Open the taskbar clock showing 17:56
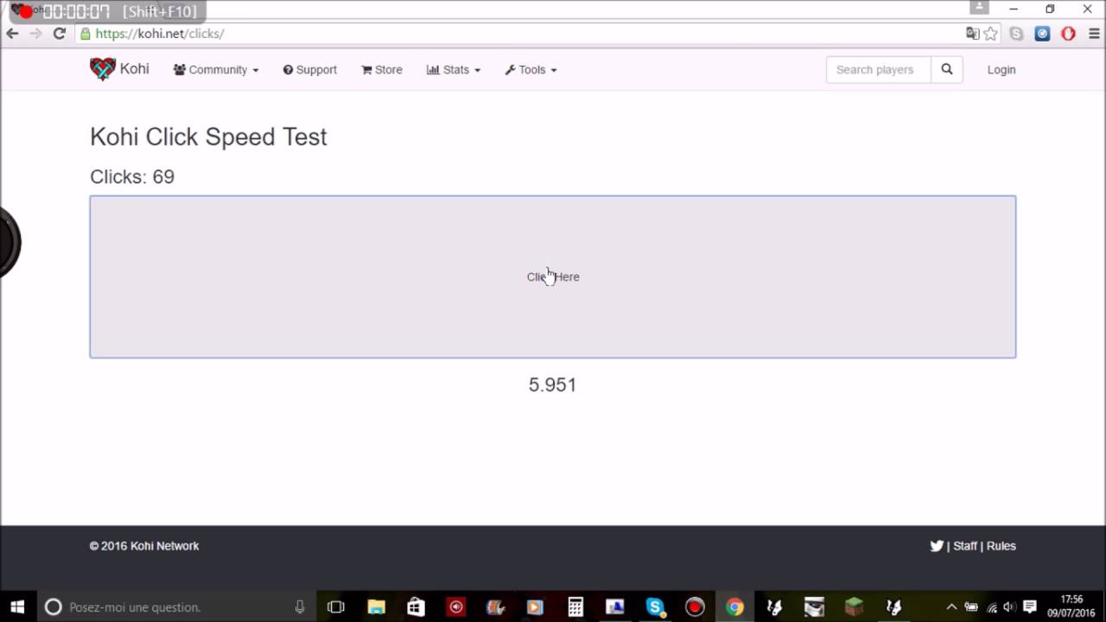This screenshot has height=622, width=1106. tap(1071, 606)
